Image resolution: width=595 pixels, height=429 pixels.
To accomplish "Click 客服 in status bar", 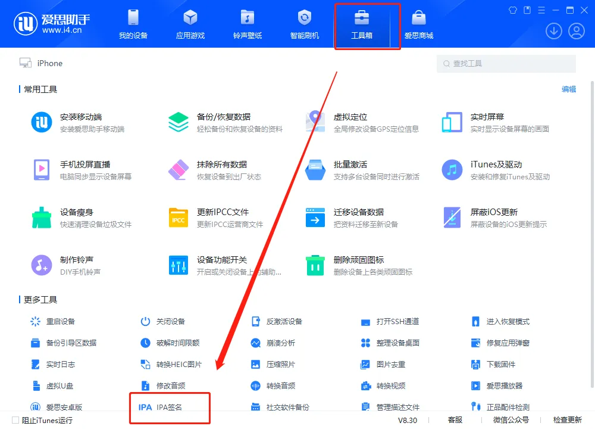I will tap(455, 420).
